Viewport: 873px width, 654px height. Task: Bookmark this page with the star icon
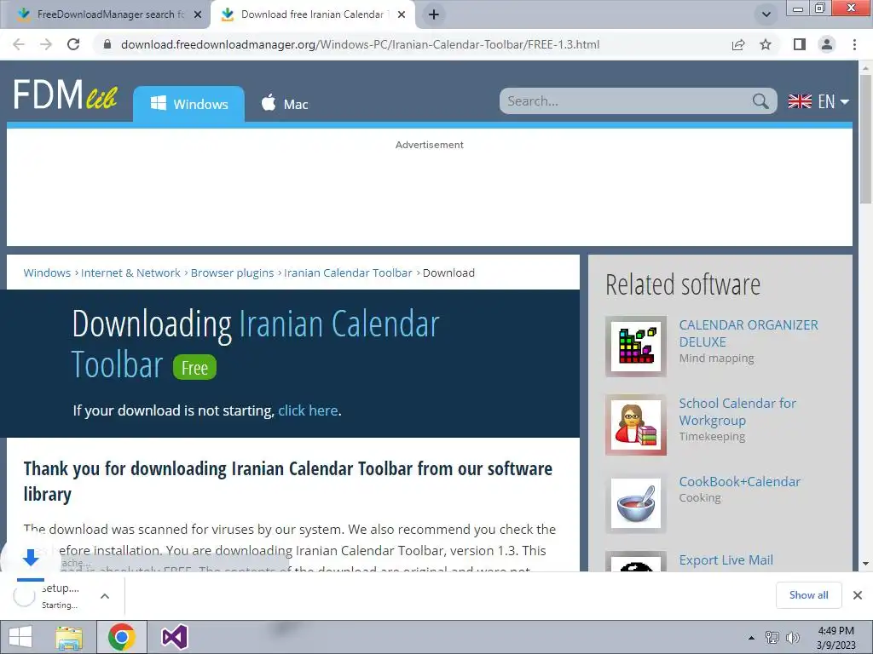[x=766, y=44]
